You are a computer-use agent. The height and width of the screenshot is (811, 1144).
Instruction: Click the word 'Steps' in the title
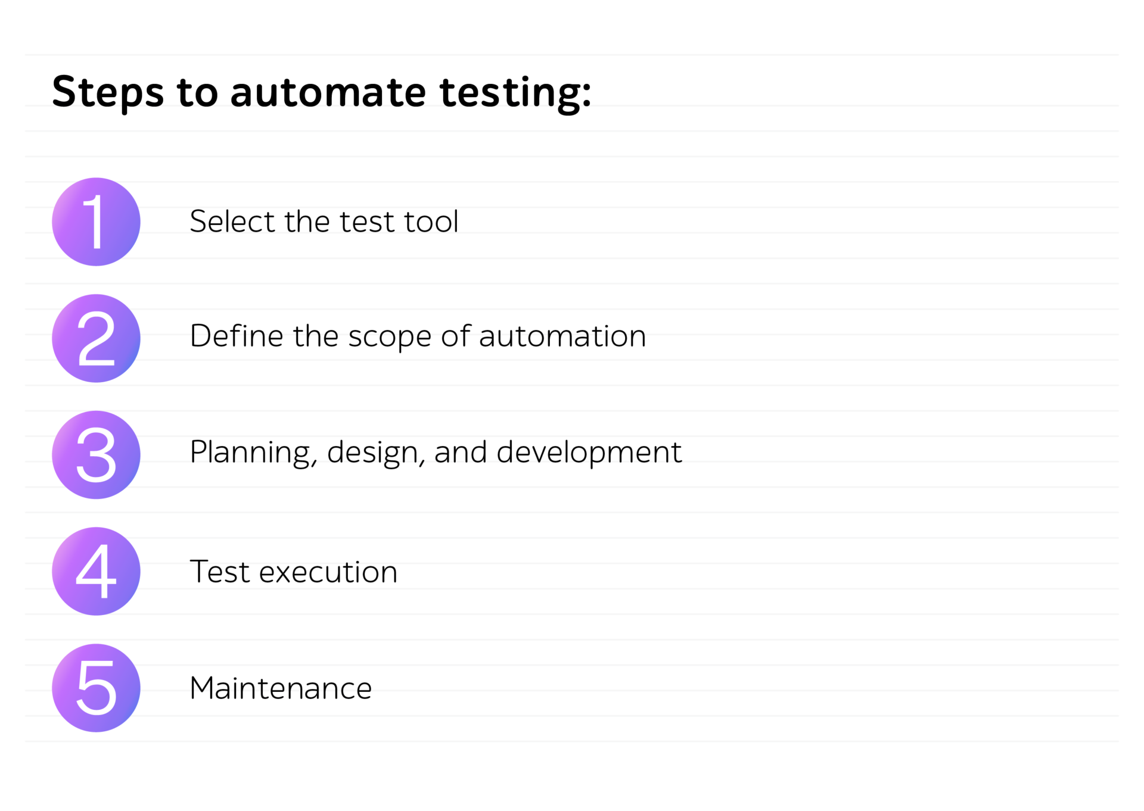pos(108,93)
